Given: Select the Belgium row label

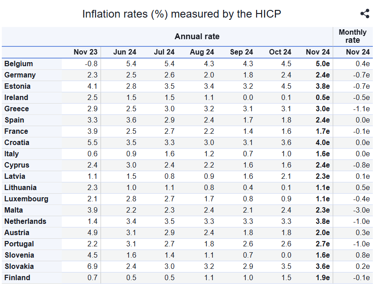Looking at the screenshot, I should point(18,64).
